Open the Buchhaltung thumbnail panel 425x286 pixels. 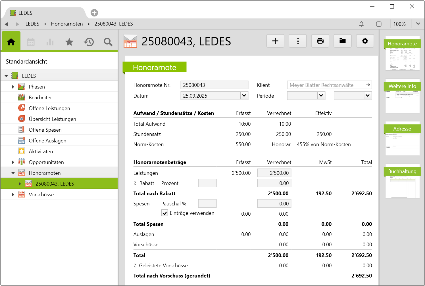[x=402, y=181]
